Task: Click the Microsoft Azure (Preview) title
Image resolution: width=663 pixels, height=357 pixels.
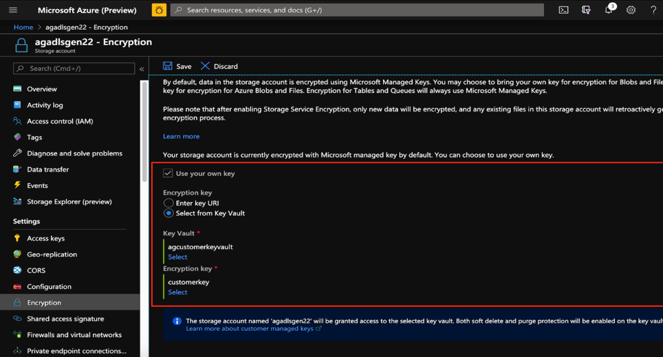Action: pyautogui.click(x=87, y=10)
